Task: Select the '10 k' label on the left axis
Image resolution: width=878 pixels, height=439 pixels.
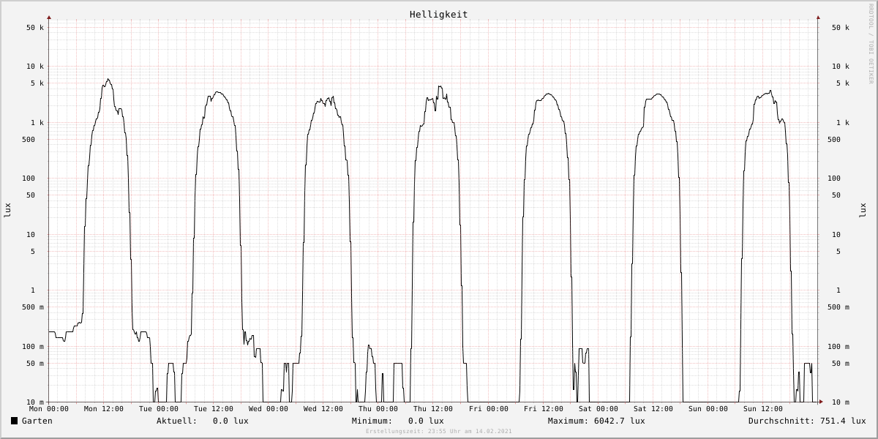Action: (x=35, y=67)
